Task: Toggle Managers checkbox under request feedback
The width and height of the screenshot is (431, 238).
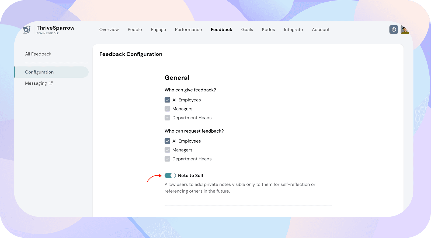Action: 167,150
